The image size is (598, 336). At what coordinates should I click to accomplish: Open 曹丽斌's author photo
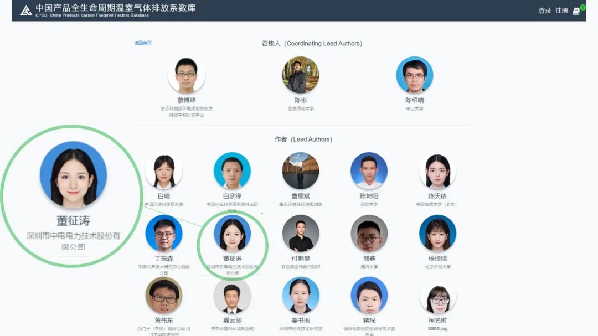[301, 171]
